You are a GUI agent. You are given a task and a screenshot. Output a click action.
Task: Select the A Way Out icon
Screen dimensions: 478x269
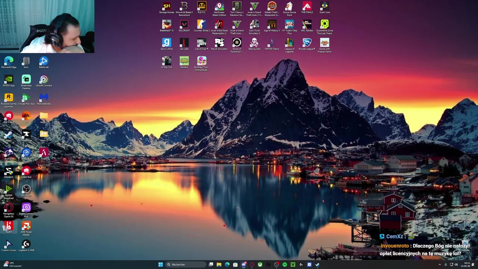(167, 63)
